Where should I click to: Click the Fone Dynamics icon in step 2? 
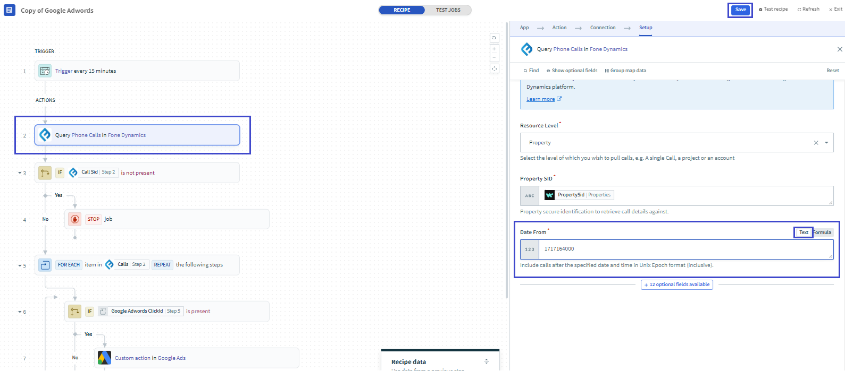[45, 135]
